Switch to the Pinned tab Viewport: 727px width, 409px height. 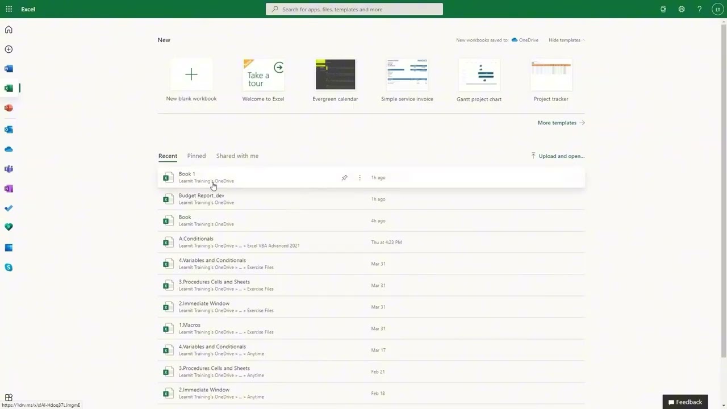pyautogui.click(x=197, y=156)
